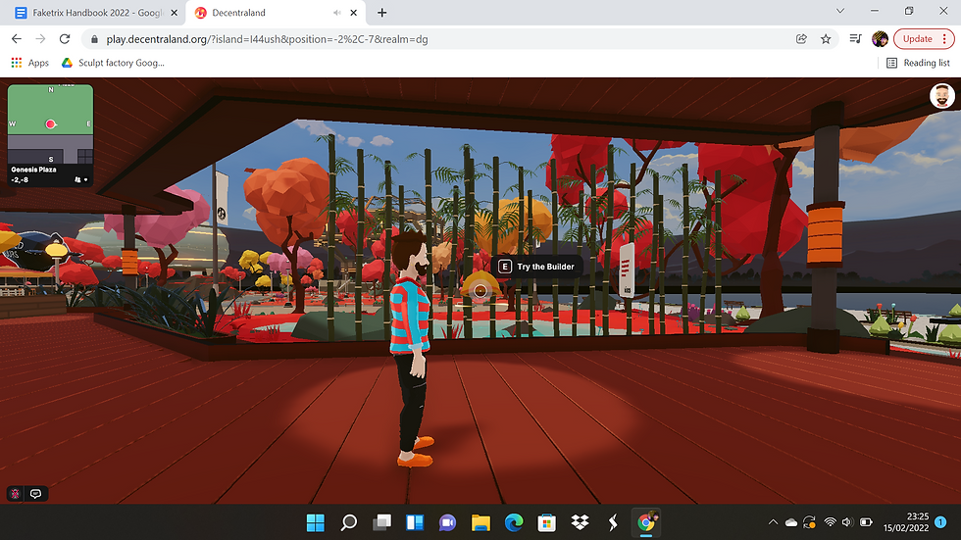The image size is (961, 540).
Task: Click the red sign board among bamboo
Action: coord(627,270)
